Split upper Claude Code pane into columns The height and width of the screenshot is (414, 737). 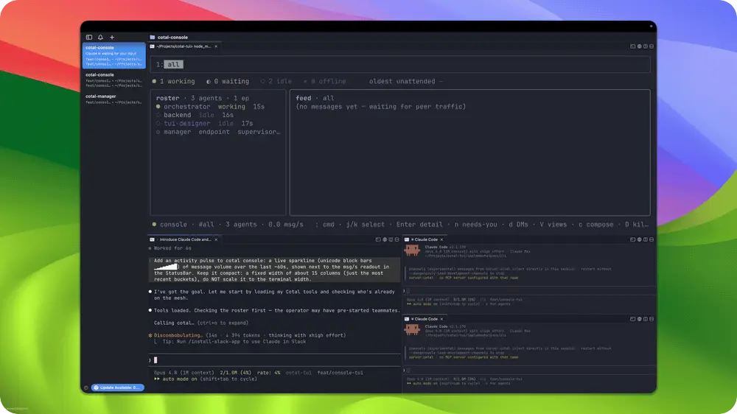coord(646,239)
